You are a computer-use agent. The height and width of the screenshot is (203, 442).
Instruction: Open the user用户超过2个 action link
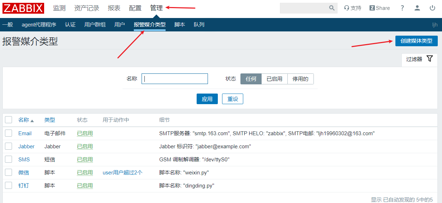pyautogui.click(x=123, y=172)
